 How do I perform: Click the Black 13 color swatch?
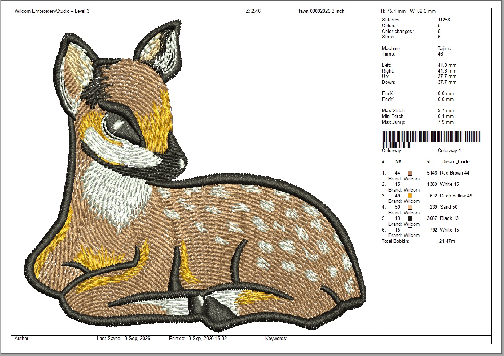(x=410, y=218)
